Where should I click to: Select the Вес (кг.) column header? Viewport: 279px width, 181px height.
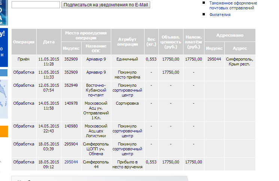click(151, 42)
